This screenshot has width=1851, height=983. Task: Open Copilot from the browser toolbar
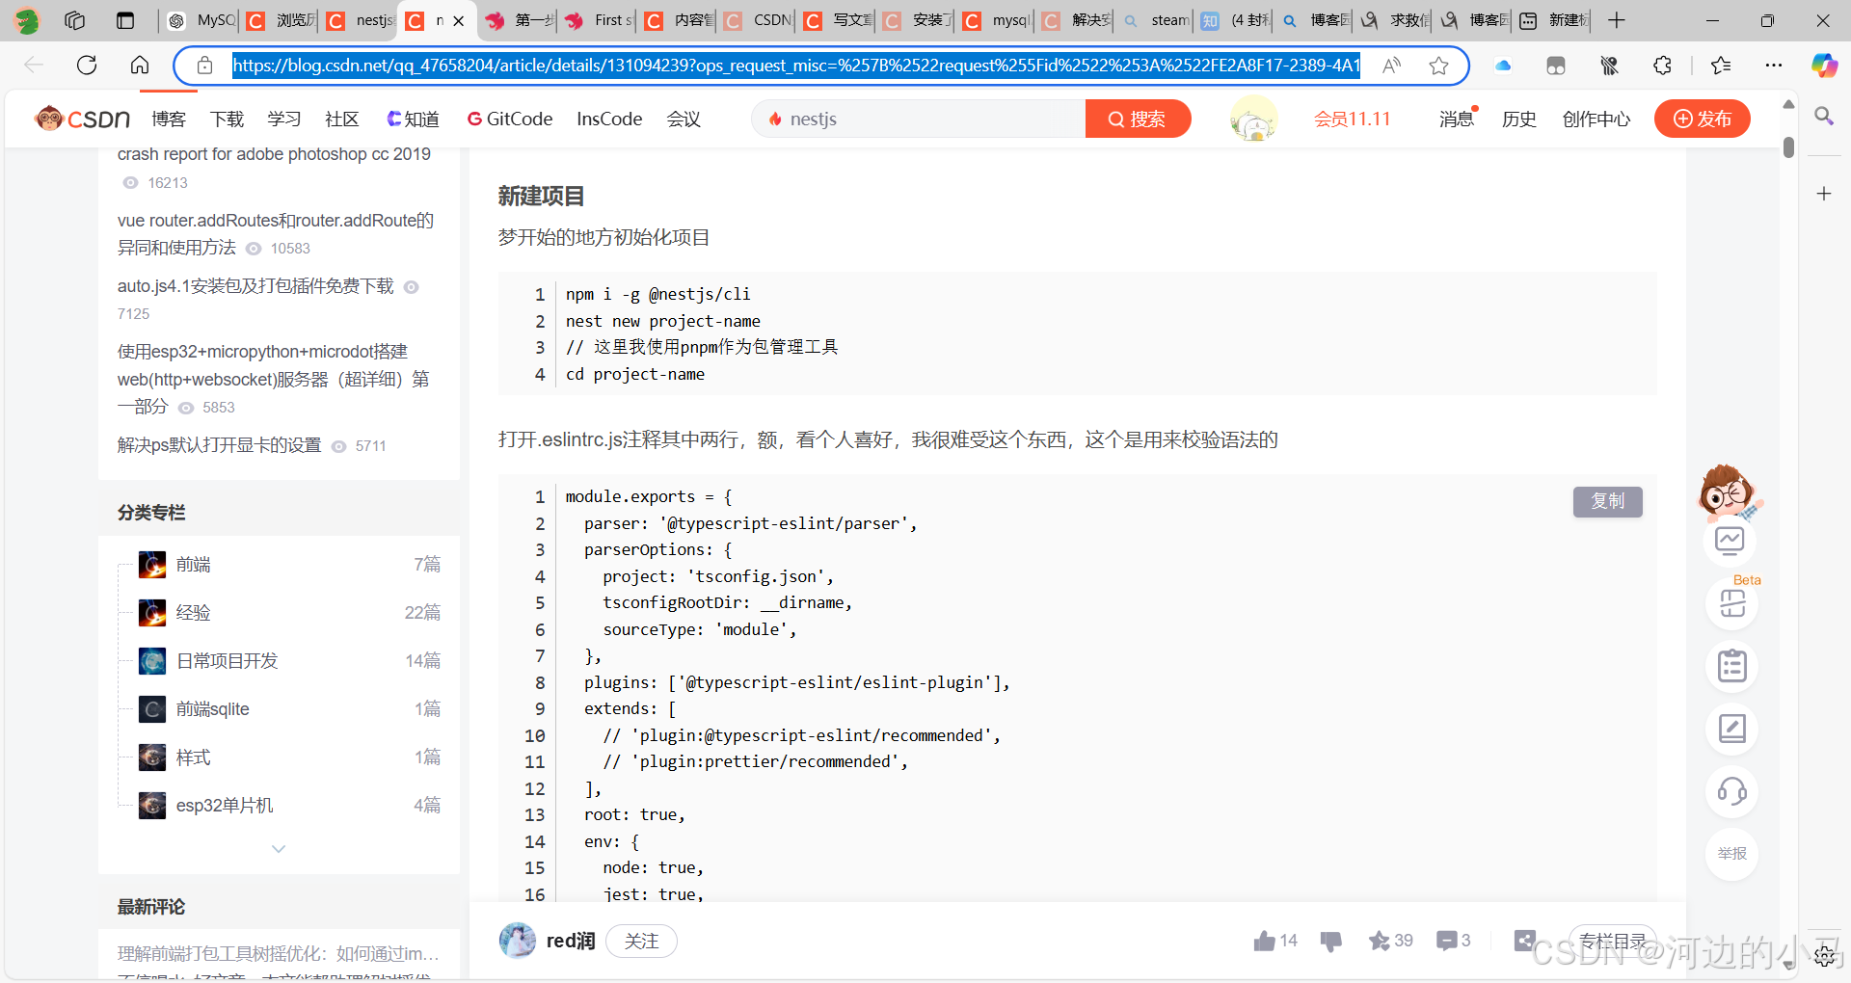pos(1824,66)
